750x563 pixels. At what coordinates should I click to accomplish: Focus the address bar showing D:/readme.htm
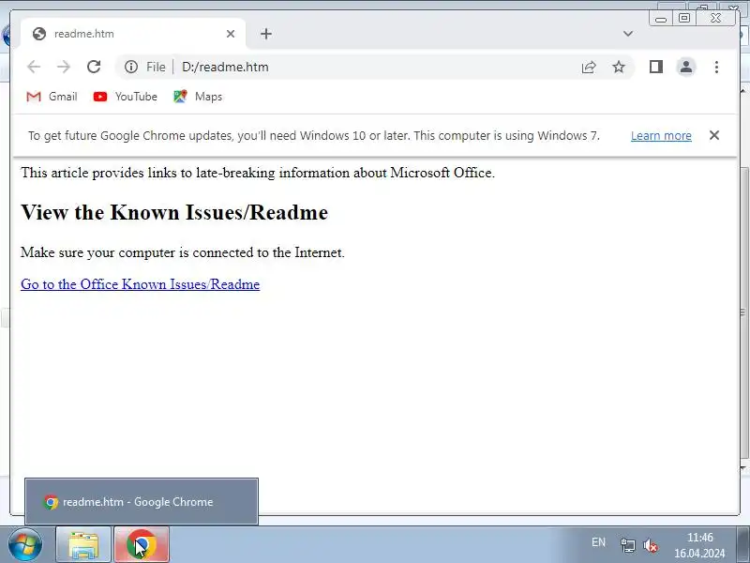point(375,67)
